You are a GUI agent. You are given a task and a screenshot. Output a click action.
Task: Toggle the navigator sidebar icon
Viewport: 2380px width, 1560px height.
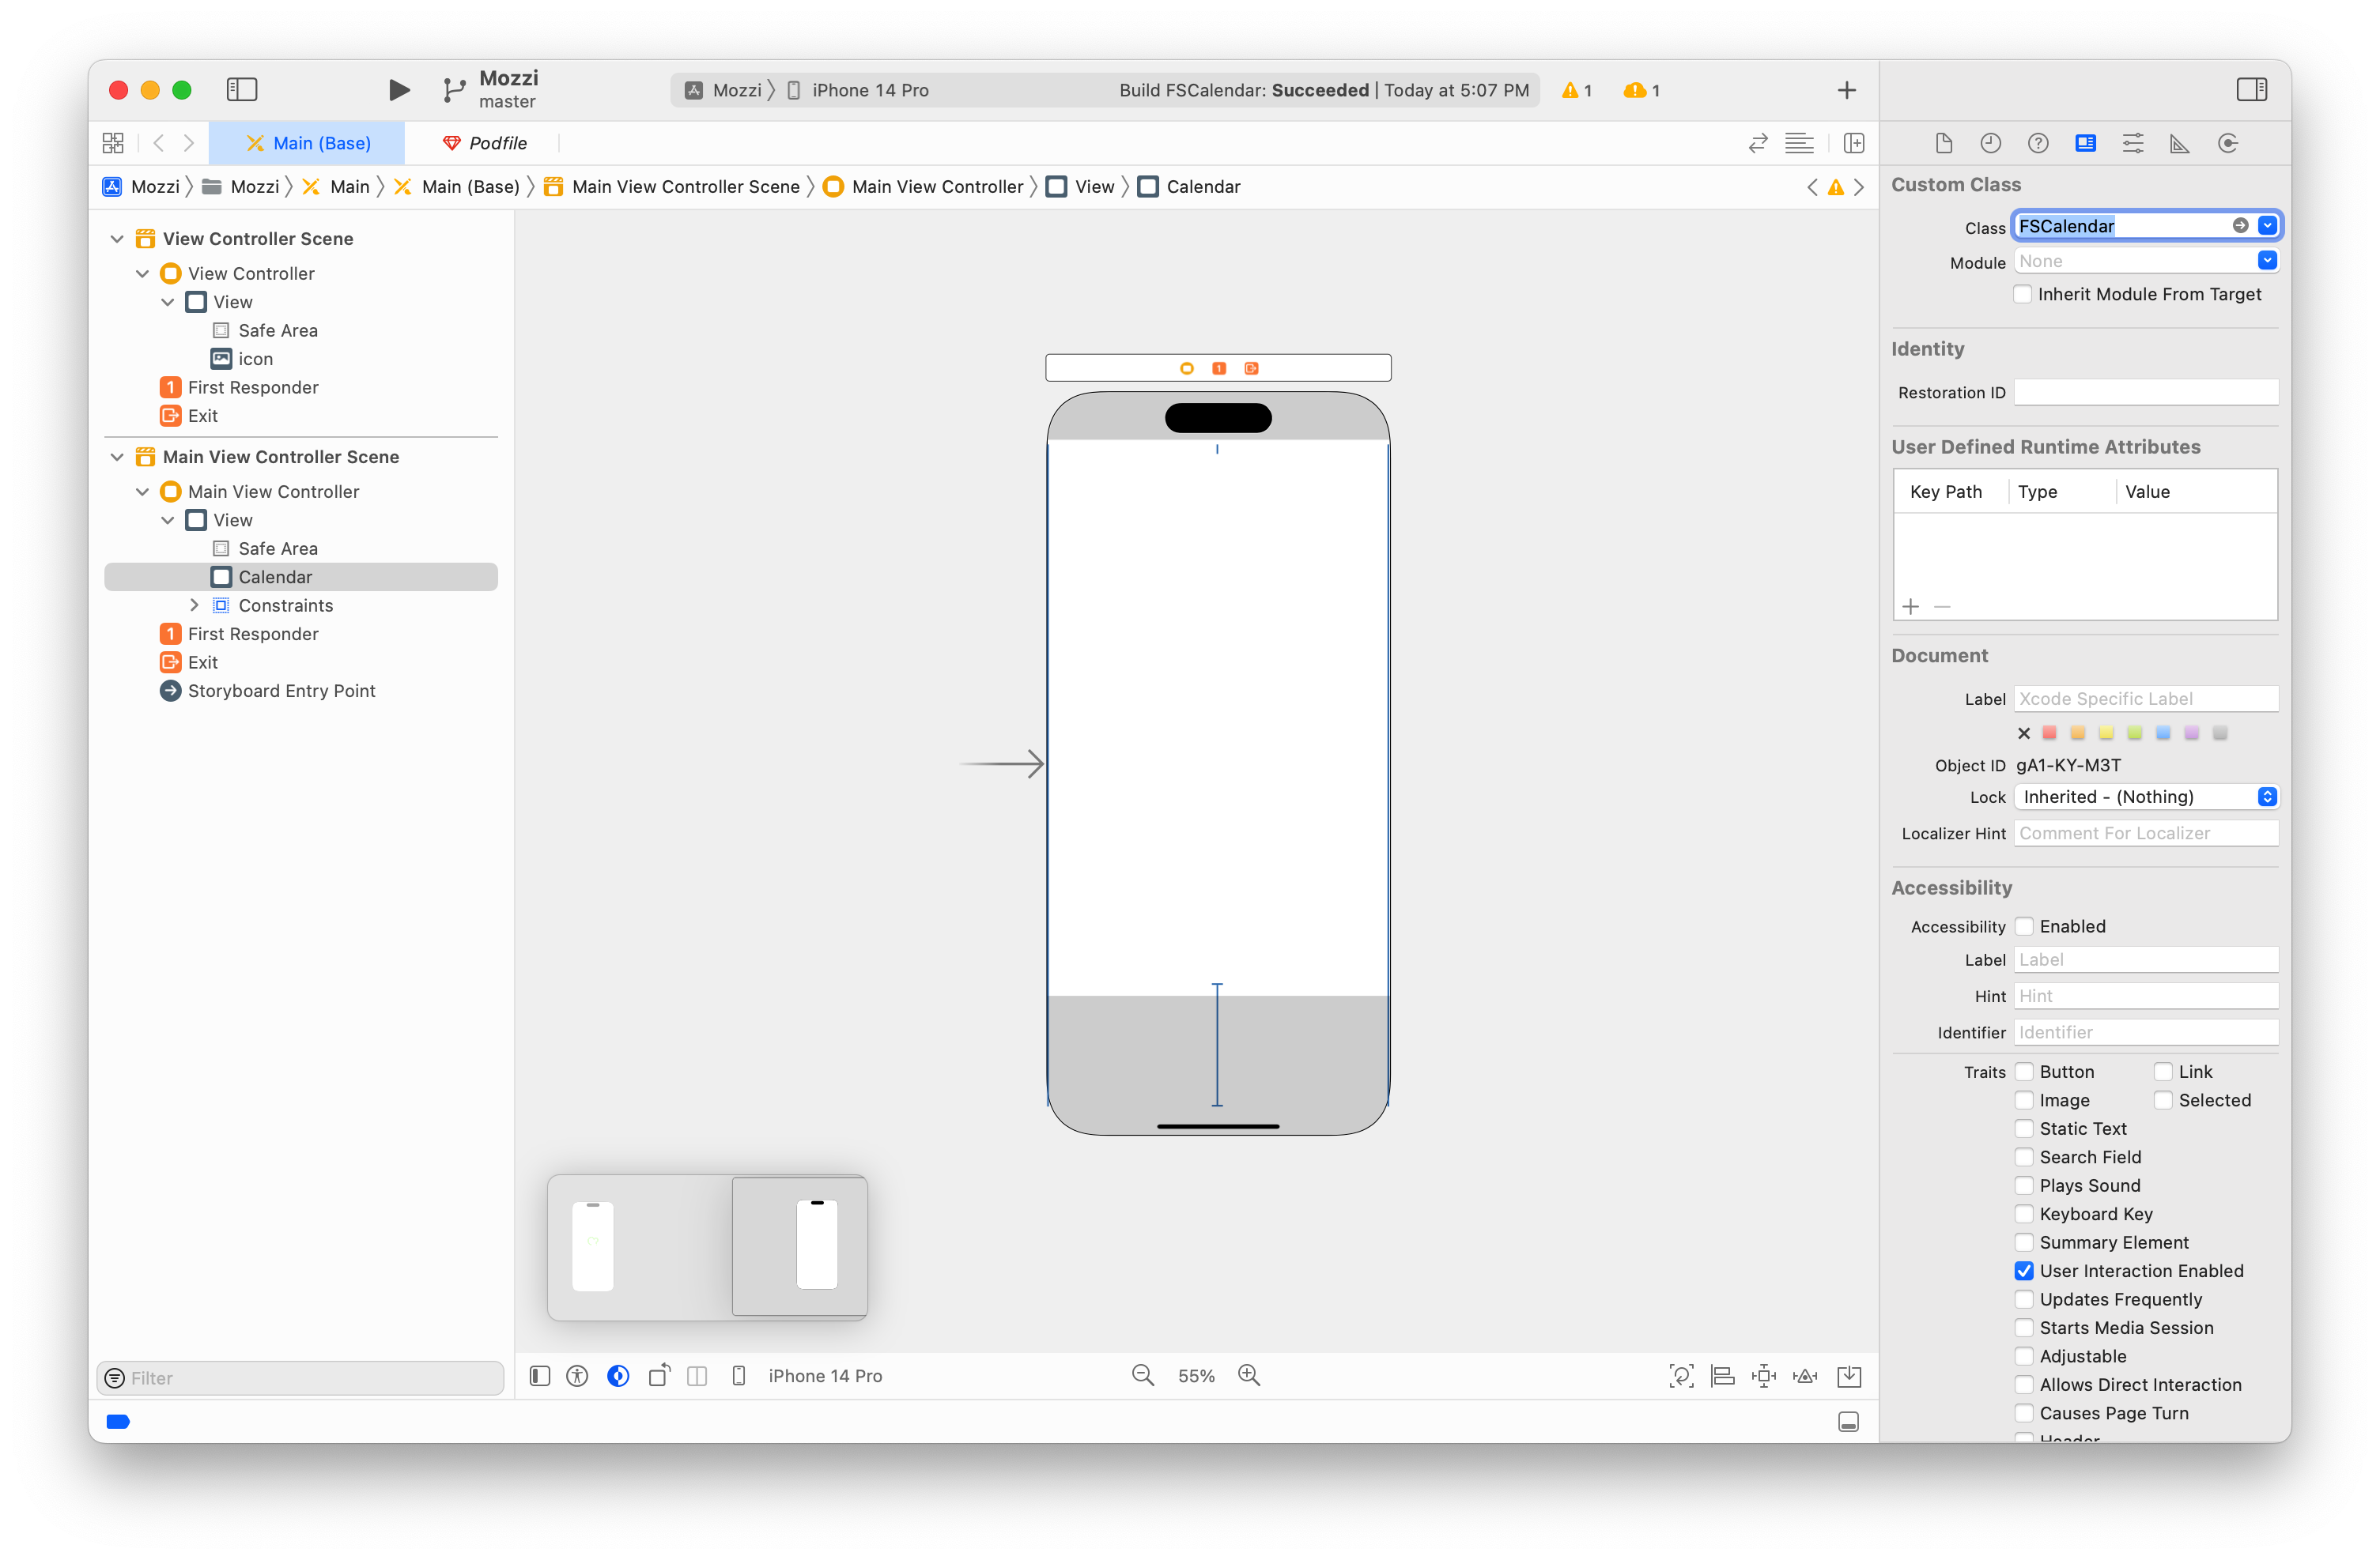click(242, 90)
